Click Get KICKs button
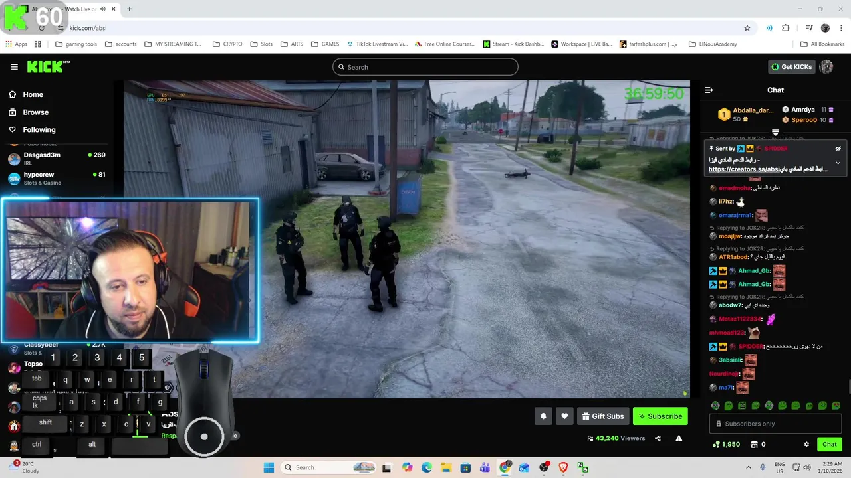This screenshot has height=478, width=851. pyautogui.click(x=791, y=67)
